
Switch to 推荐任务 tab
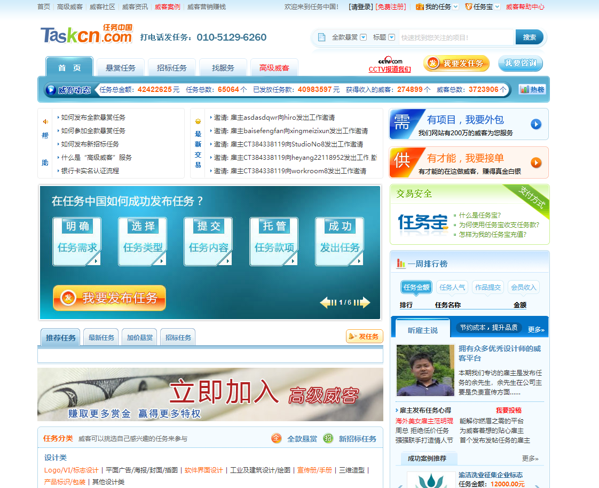point(60,337)
